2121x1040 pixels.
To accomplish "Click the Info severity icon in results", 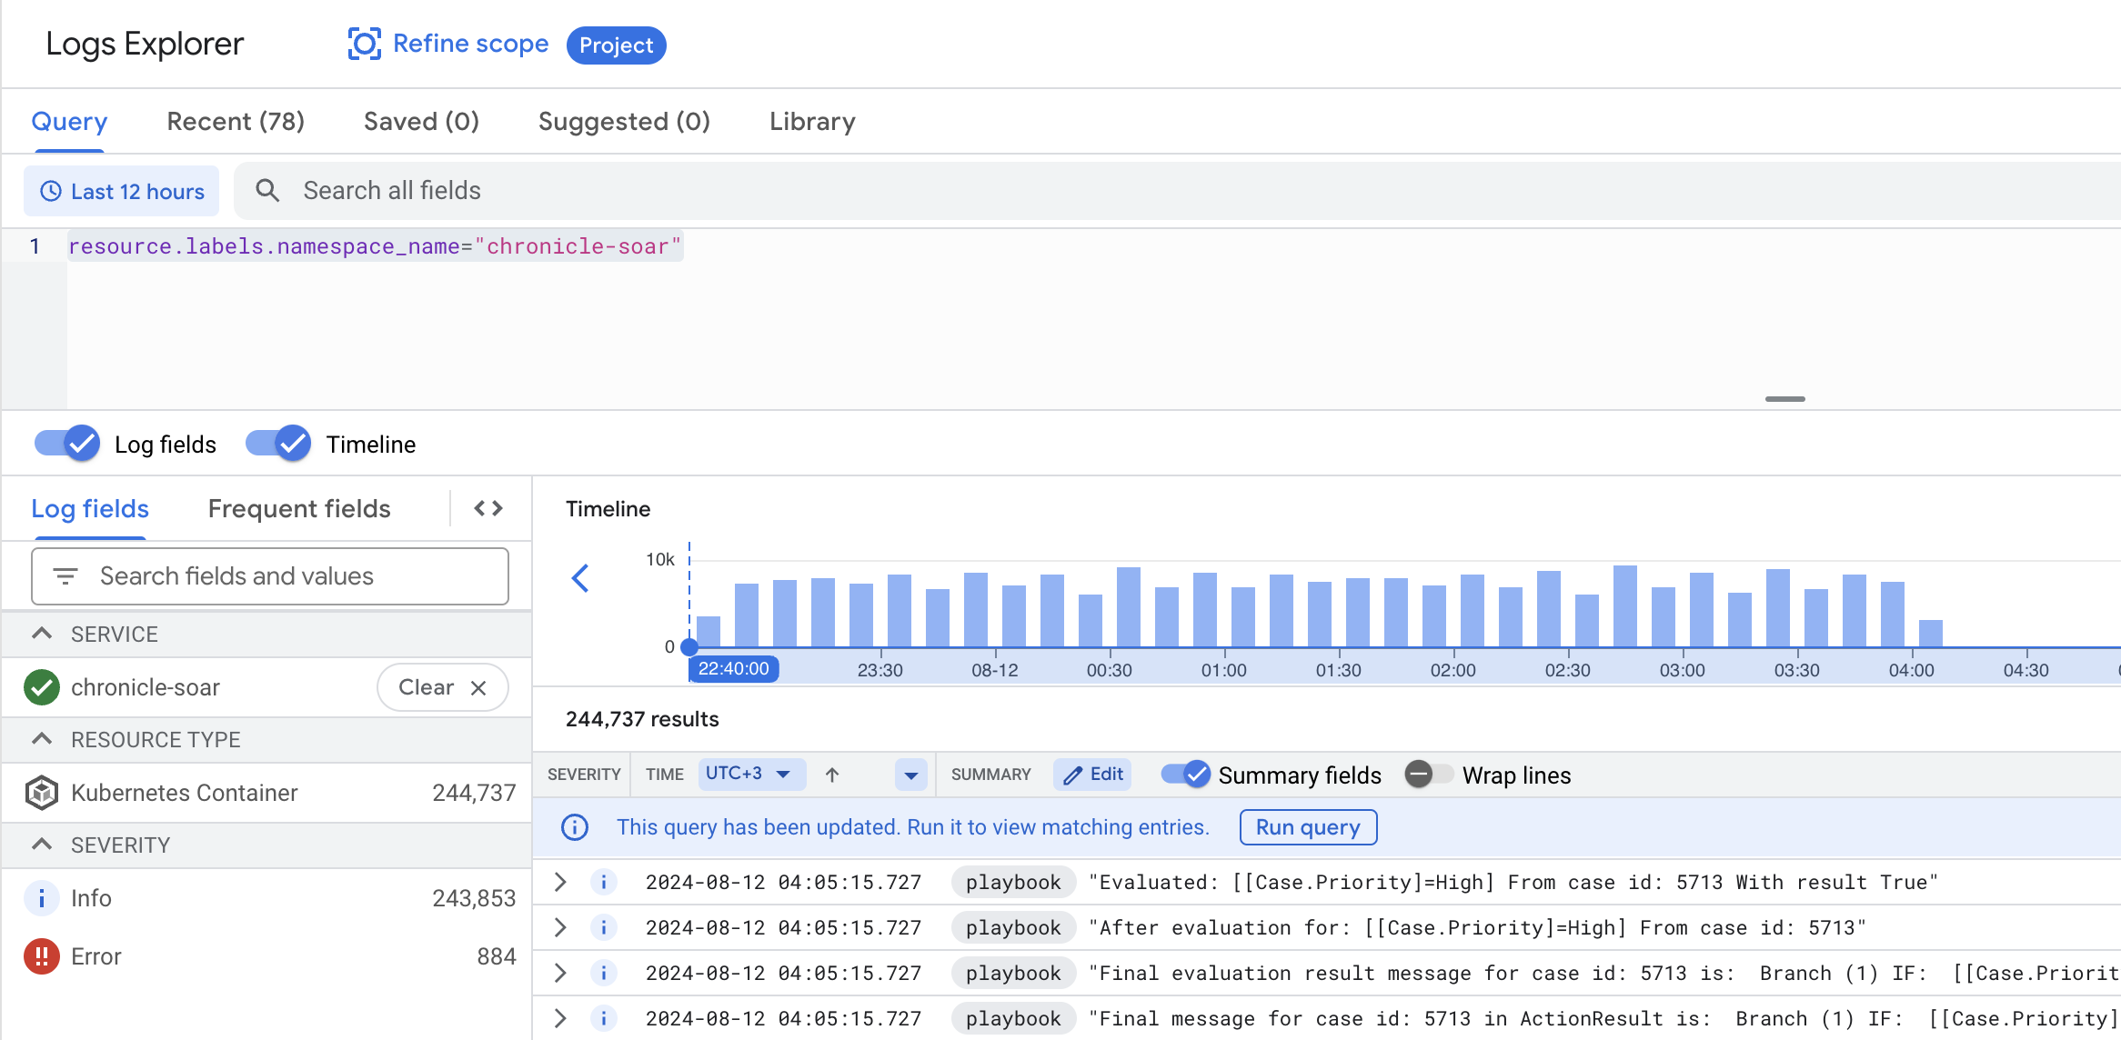I will point(605,880).
